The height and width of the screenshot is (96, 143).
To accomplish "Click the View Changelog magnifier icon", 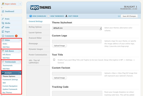I will pos(31,16).
